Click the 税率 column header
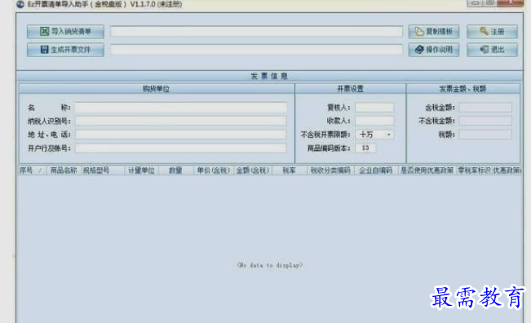This screenshot has height=323, width=531. coord(290,170)
